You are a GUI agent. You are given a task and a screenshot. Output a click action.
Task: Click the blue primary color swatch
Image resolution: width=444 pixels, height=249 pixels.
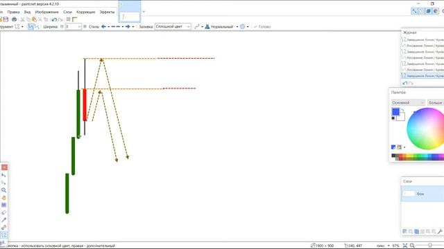pyautogui.click(x=395, y=111)
